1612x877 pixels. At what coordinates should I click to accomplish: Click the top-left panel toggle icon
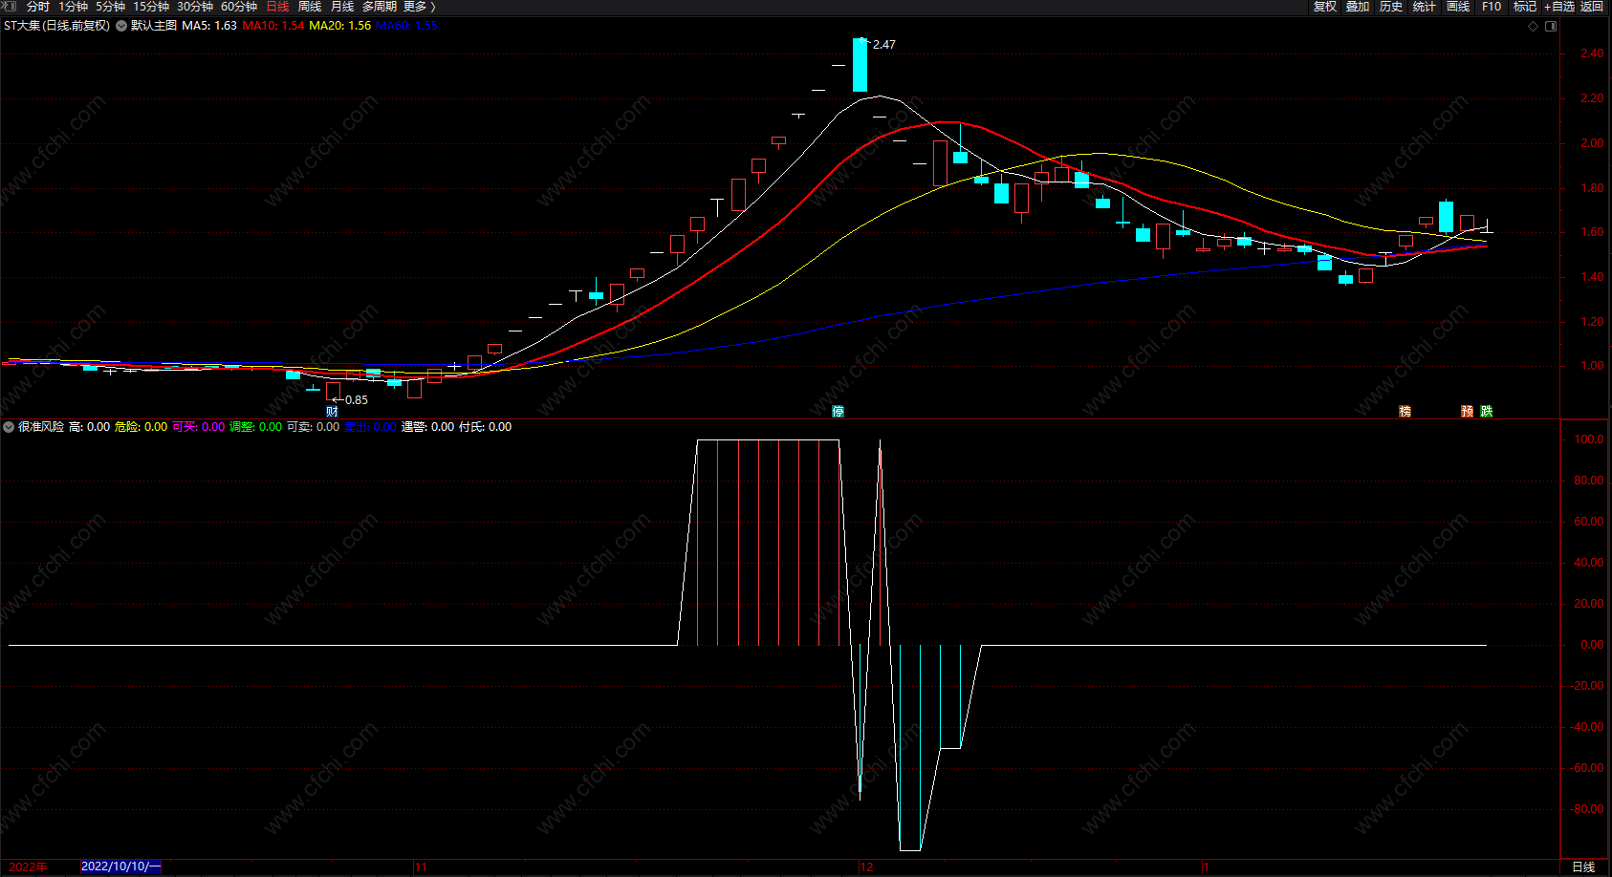pos(11,7)
